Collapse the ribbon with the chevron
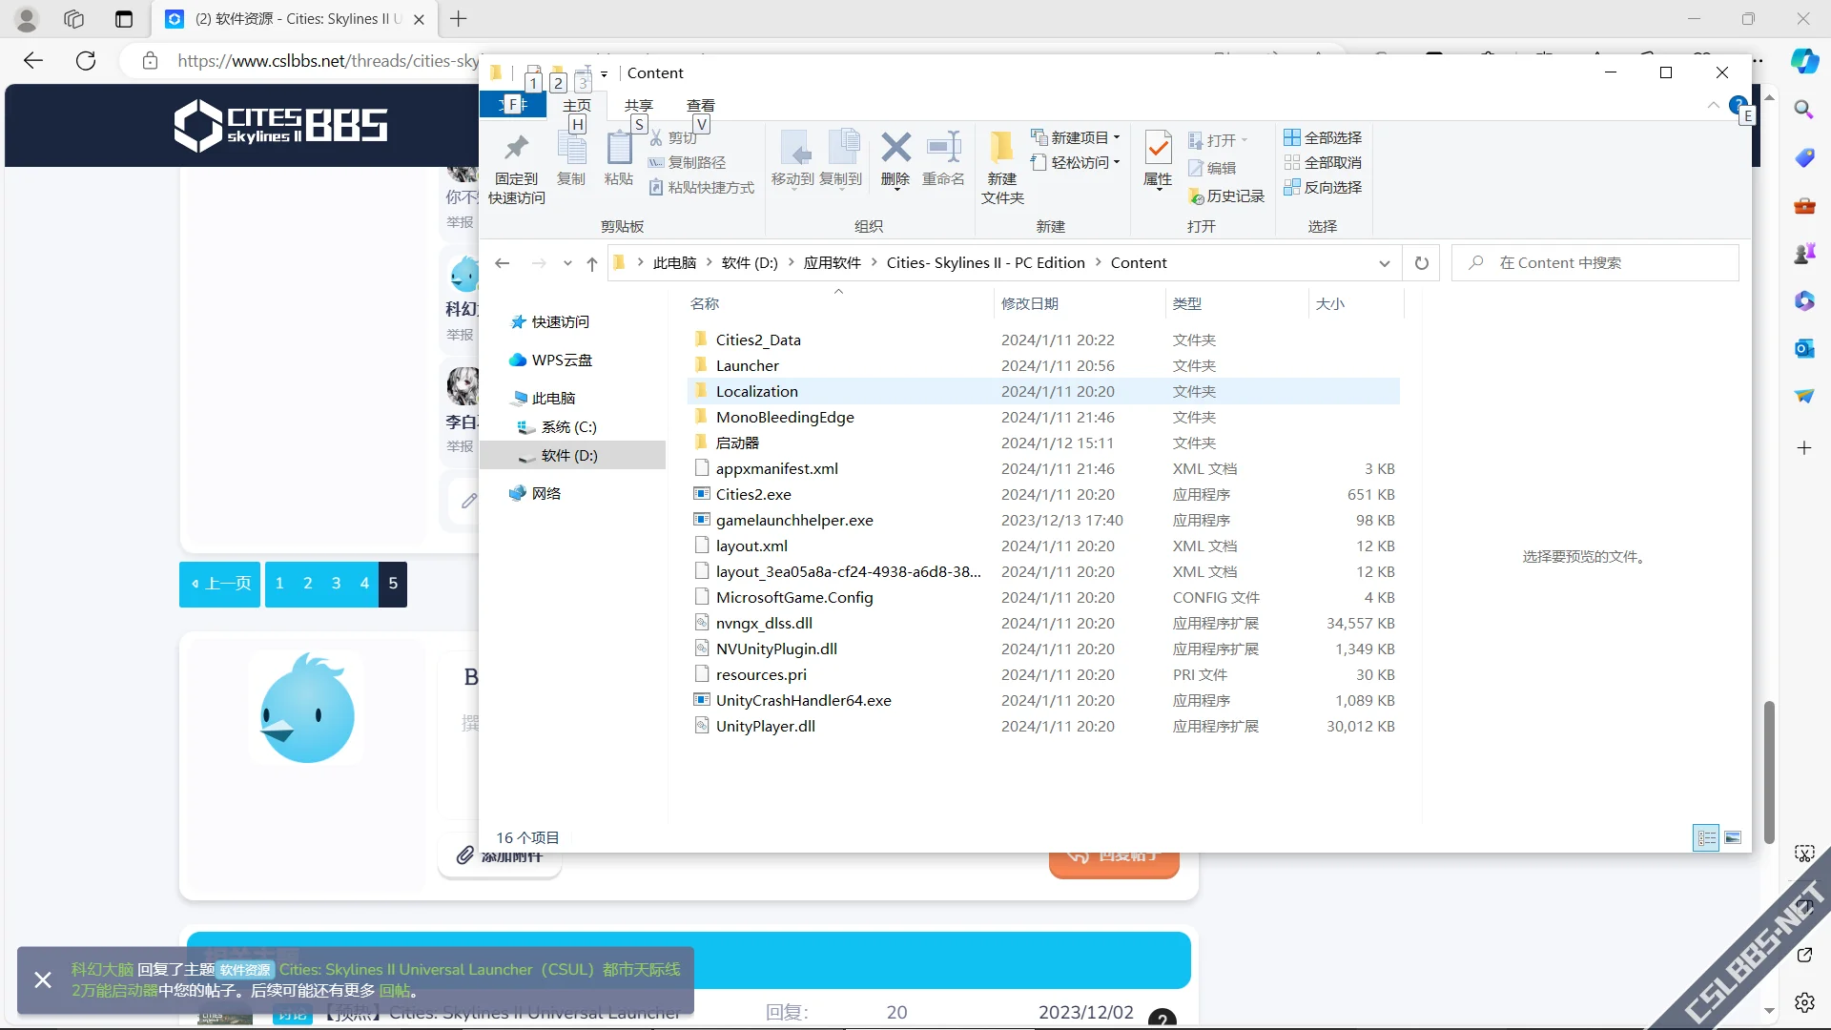The width and height of the screenshot is (1831, 1030). tap(1713, 105)
